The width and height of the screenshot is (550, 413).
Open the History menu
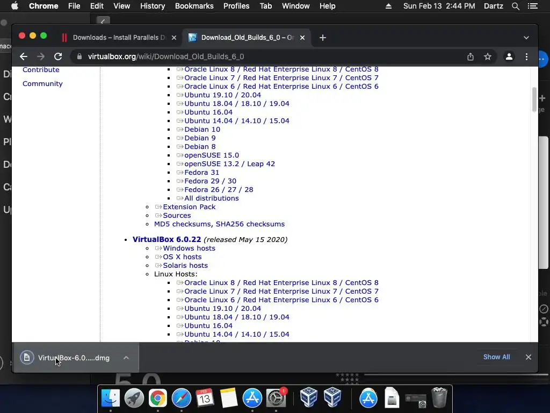click(x=153, y=6)
